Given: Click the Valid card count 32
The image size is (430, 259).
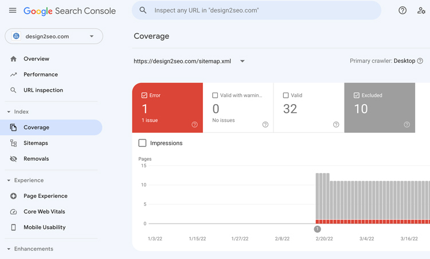Looking at the screenshot, I should click(290, 109).
